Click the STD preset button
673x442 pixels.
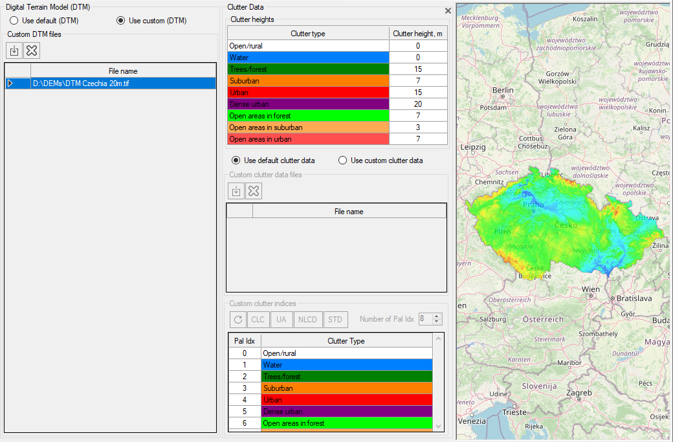pos(335,319)
